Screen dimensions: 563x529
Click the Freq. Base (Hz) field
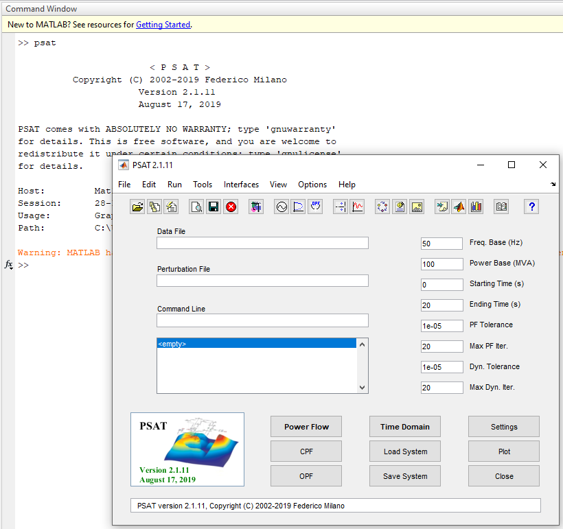click(441, 244)
